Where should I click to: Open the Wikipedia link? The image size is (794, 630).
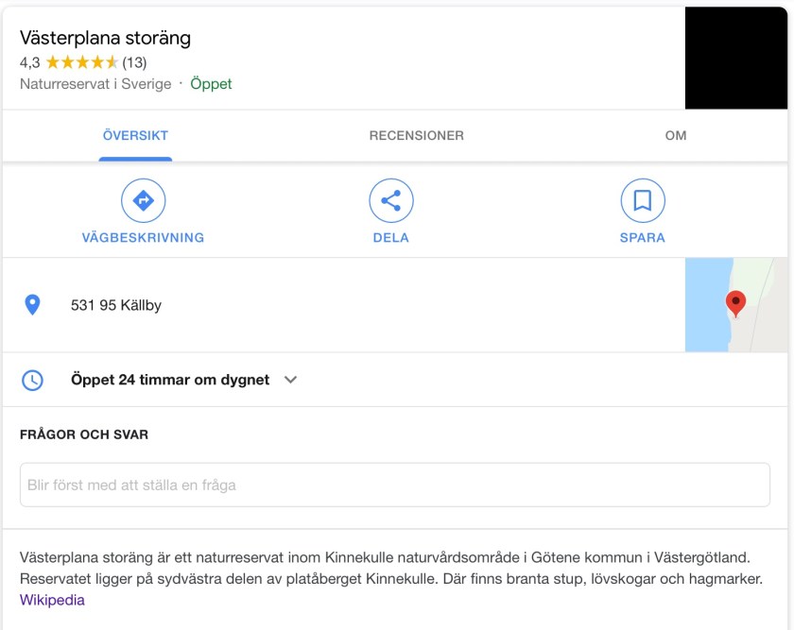pyautogui.click(x=52, y=600)
